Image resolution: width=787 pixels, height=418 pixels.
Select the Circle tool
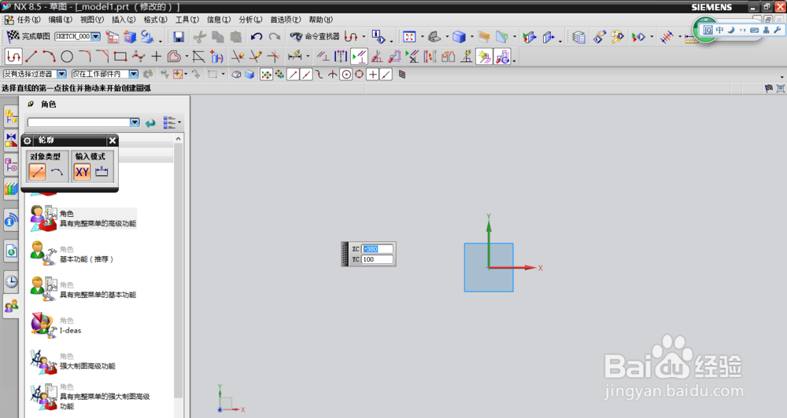(67, 57)
